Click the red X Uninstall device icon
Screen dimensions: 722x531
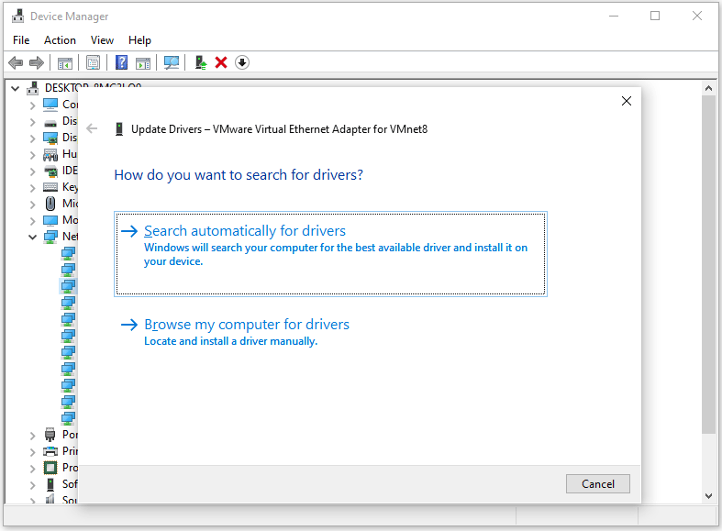coord(221,62)
